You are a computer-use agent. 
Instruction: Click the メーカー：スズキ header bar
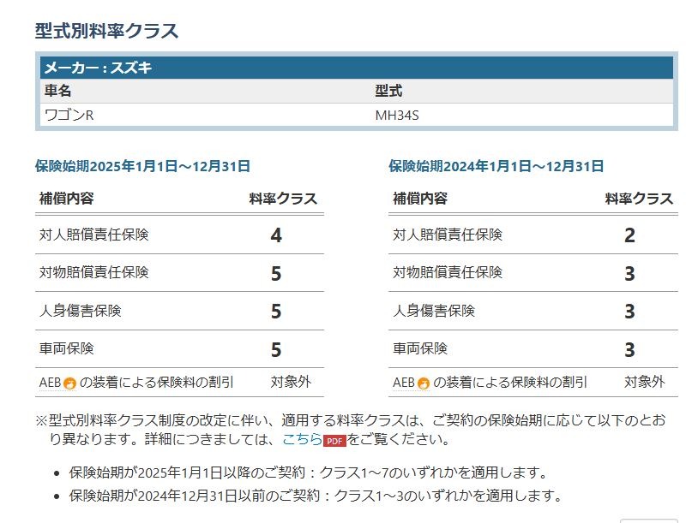click(x=357, y=68)
